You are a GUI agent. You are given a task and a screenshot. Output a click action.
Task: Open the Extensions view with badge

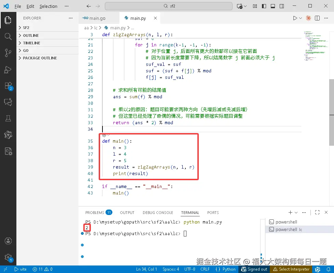coord(9,86)
